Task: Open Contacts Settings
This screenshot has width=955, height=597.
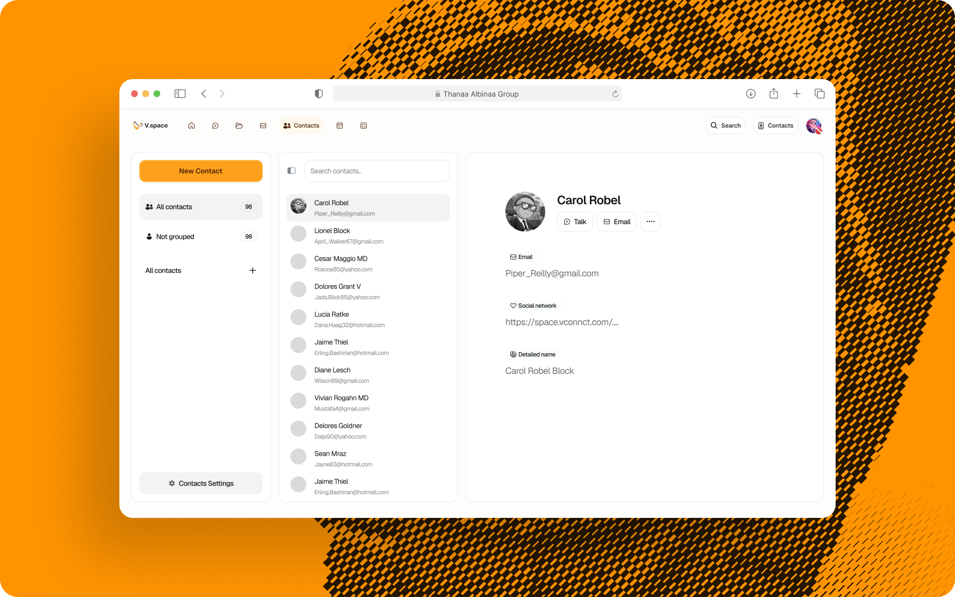Action: [201, 484]
